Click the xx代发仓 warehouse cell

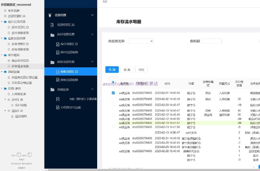click(191, 133)
